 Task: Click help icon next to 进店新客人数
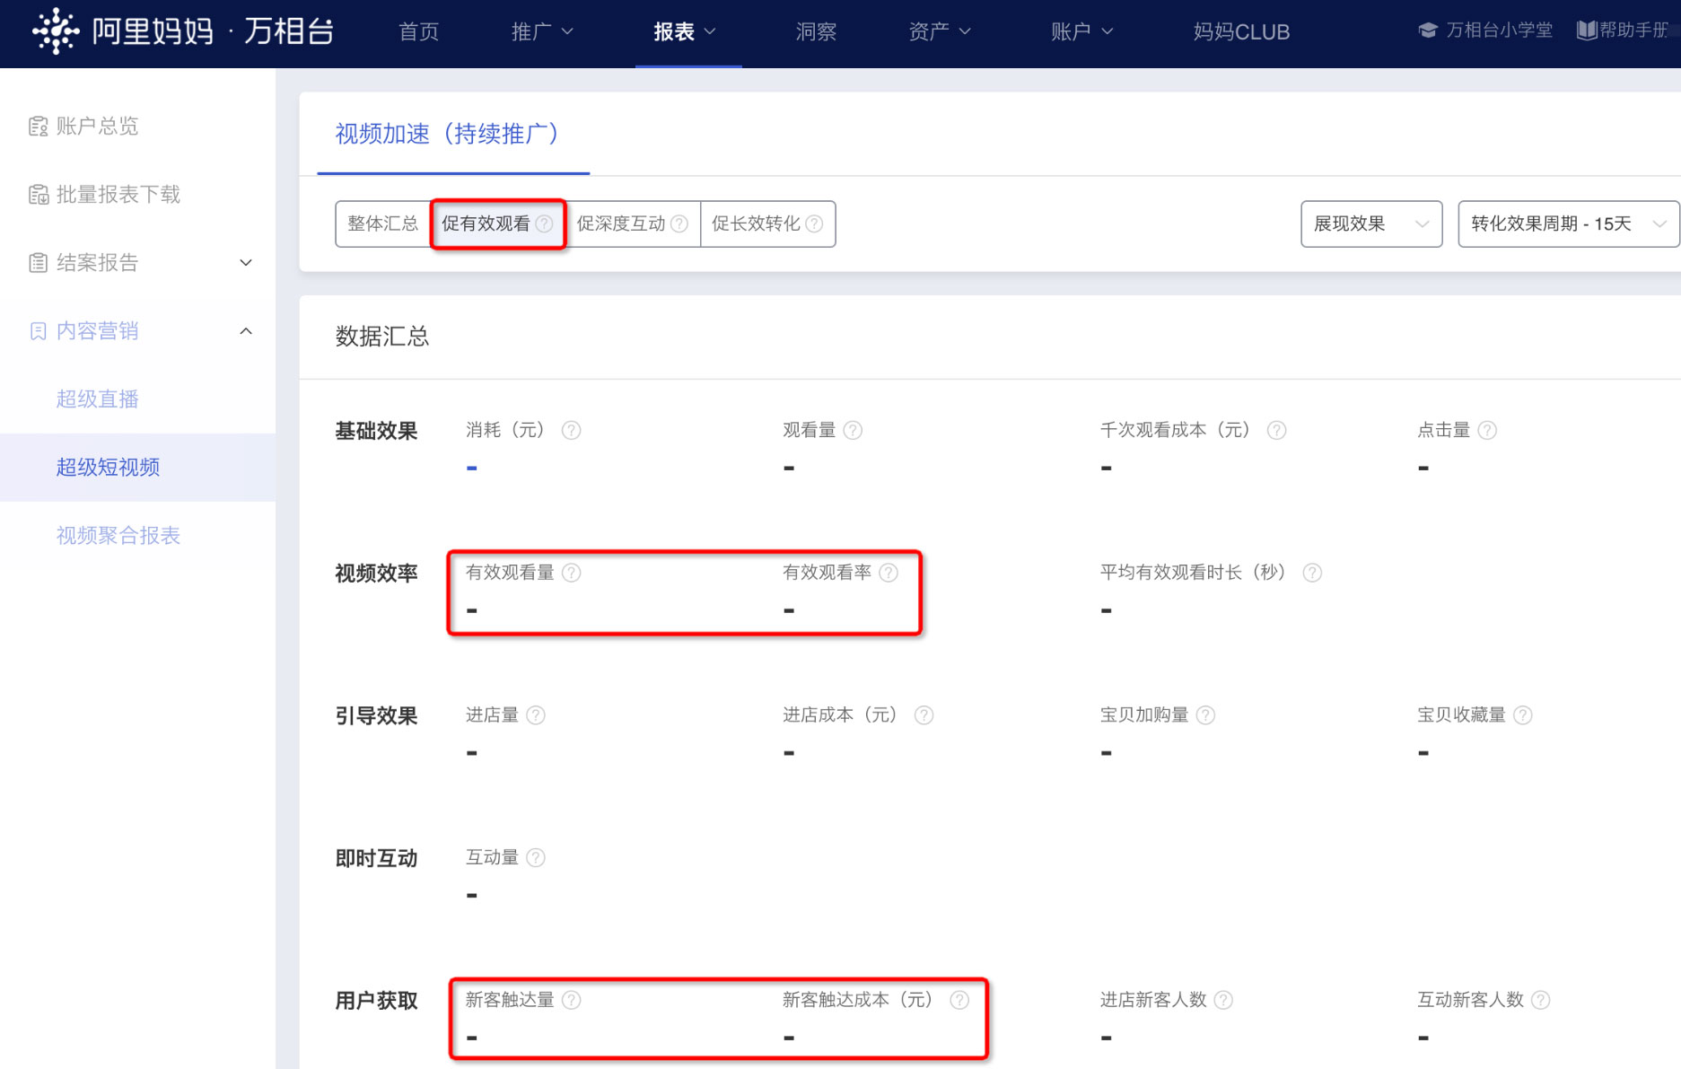tap(1223, 1000)
